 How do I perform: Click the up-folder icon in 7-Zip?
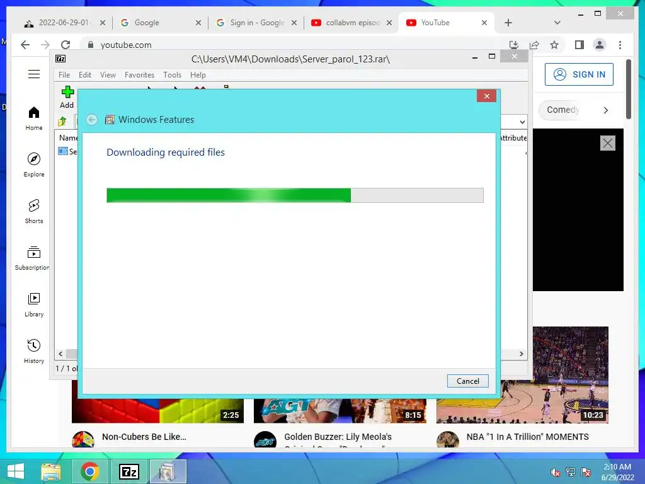pyautogui.click(x=62, y=122)
